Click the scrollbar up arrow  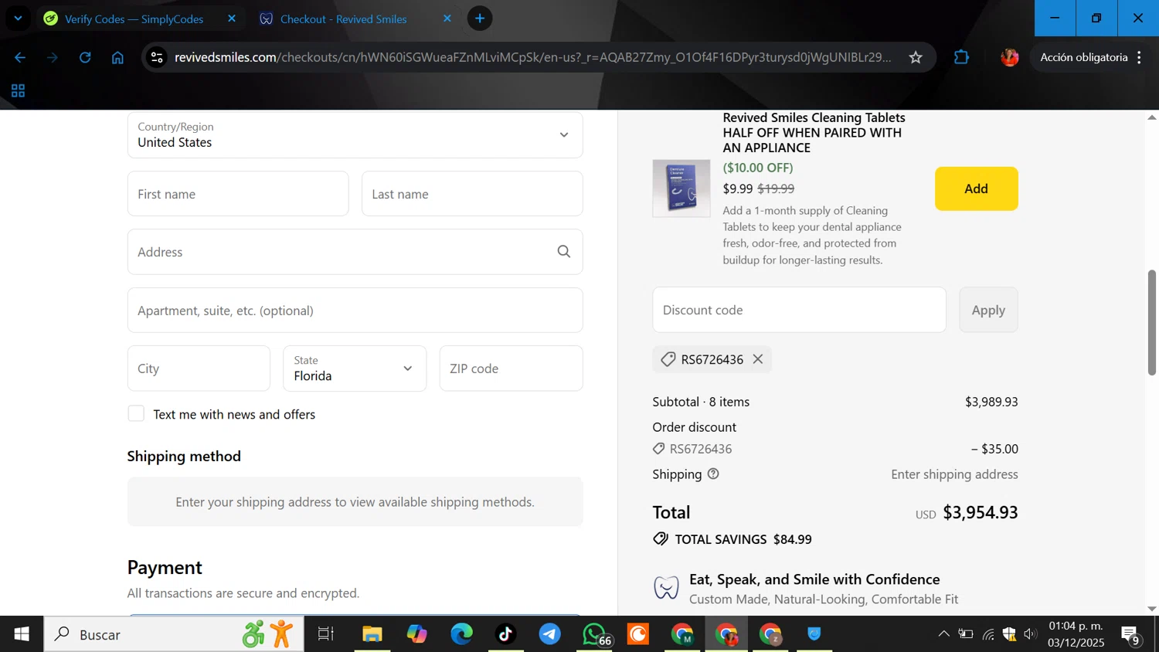(1151, 117)
